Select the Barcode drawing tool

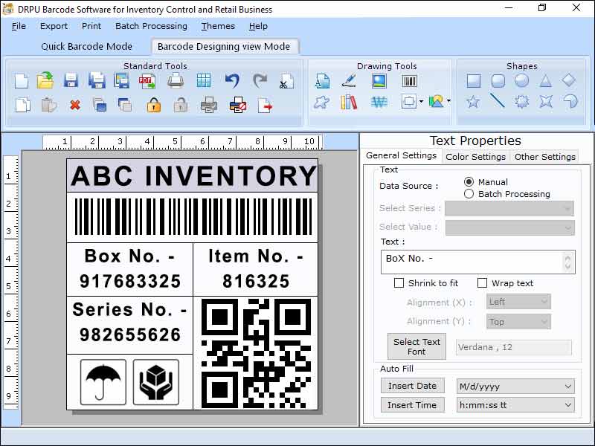click(409, 81)
